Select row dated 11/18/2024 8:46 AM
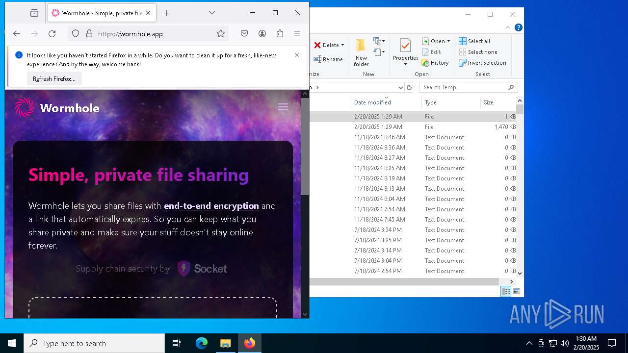 coord(413,137)
